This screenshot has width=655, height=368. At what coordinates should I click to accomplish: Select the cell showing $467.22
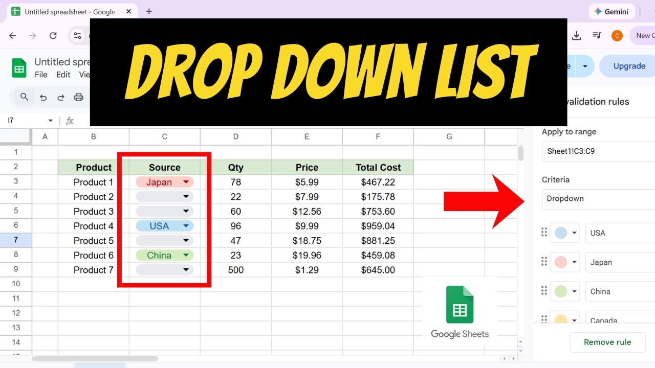pyautogui.click(x=378, y=182)
